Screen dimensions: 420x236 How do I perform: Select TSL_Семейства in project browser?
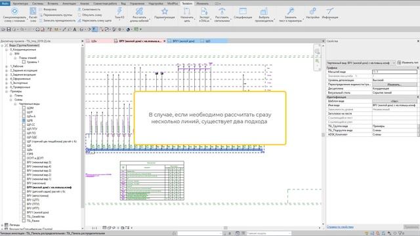point(35,217)
